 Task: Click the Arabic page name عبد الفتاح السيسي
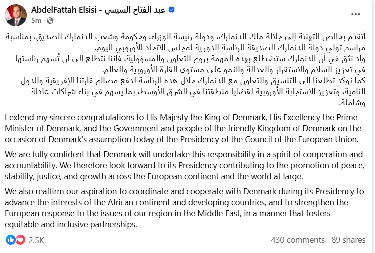pyautogui.click(x=135, y=10)
